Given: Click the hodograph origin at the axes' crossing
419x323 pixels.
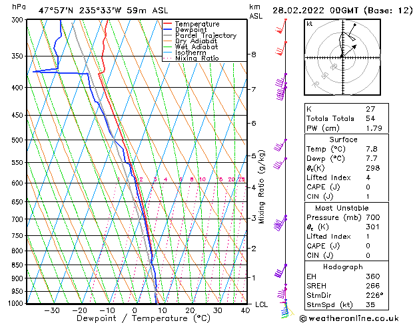Looking at the screenshot, I should click(343, 57).
